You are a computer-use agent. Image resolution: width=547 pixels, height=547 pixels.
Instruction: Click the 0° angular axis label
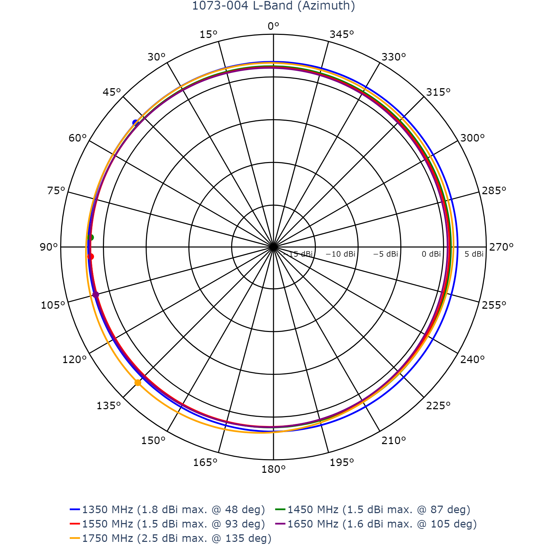click(273, 26)
